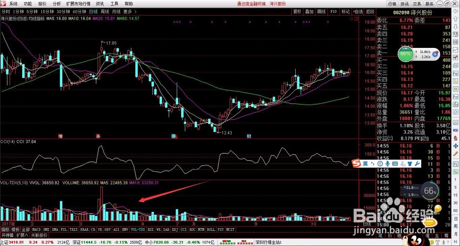460x246 pixels.
Task: Click the FS icon in right toolbar
Action: coord(455,164)
